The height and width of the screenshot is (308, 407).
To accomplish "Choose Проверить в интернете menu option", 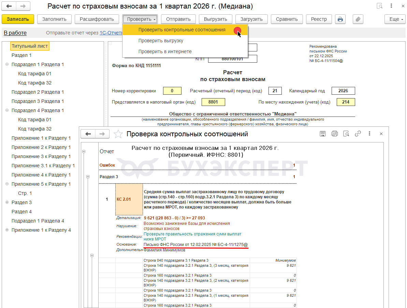I will click(x=165, y=51).
